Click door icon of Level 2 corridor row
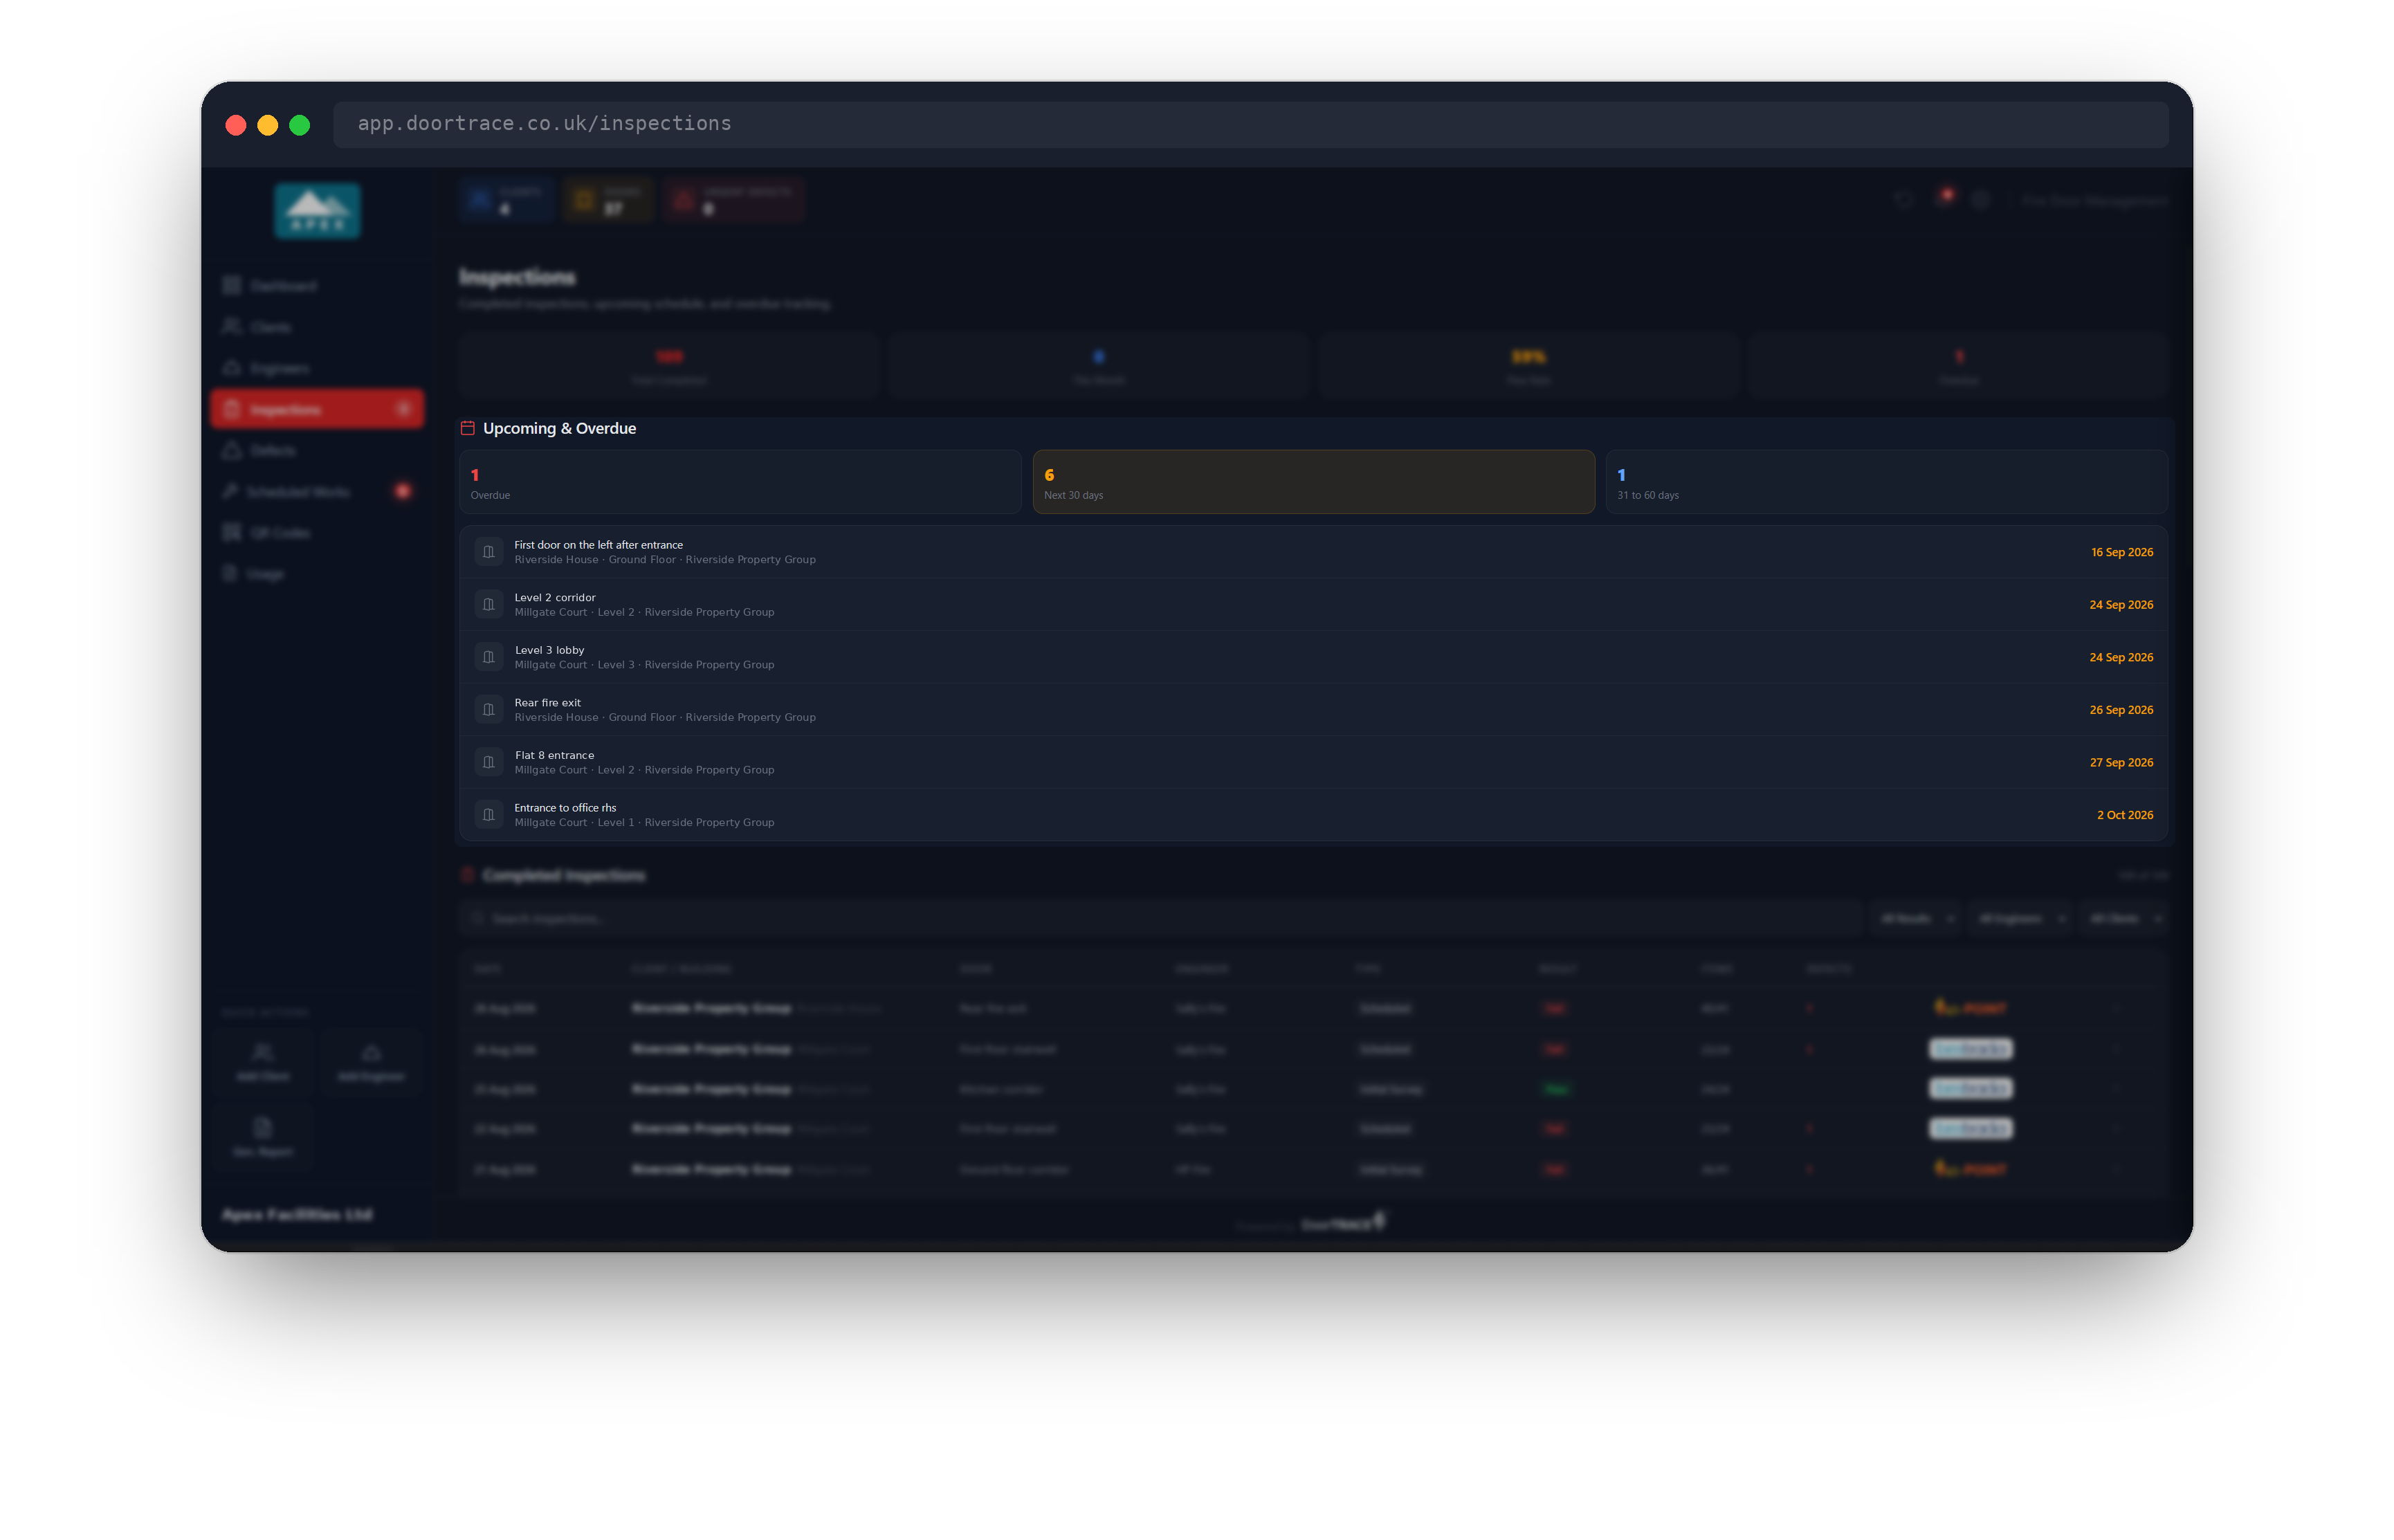This screenshot has height=1540, width=2394. click(x=488, y=604)
